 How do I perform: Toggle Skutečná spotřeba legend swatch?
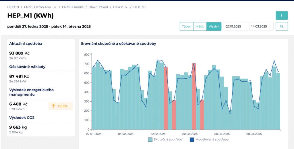coord(150,140)
